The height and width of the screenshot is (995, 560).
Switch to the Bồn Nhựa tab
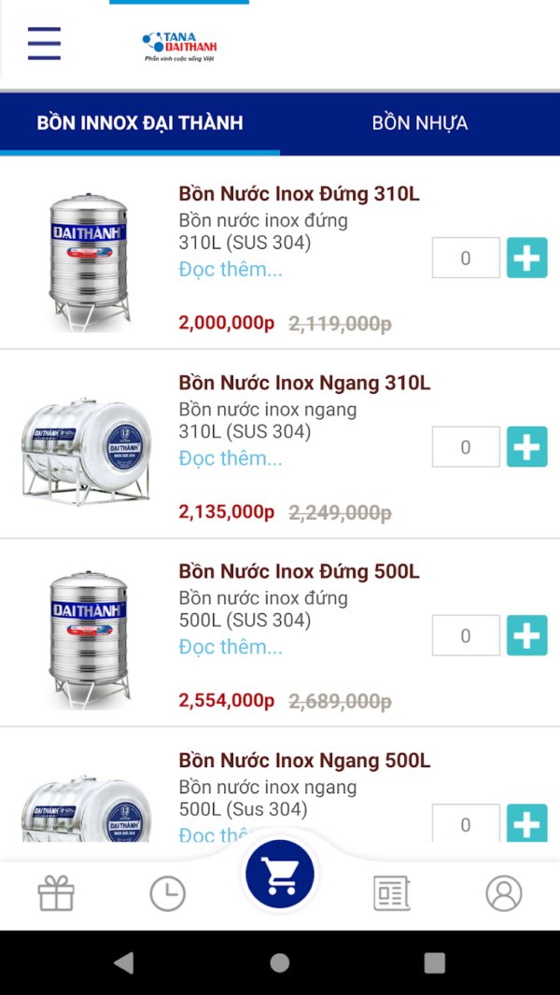pyautogui.click(x=419, y=123)
